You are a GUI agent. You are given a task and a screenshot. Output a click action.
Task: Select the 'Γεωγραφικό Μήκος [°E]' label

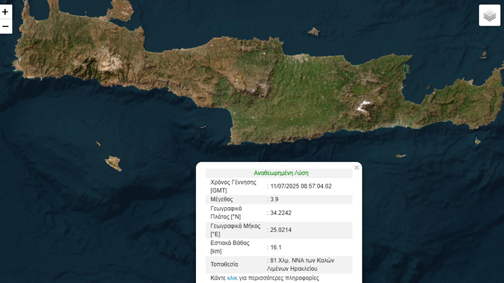[235, 230]
